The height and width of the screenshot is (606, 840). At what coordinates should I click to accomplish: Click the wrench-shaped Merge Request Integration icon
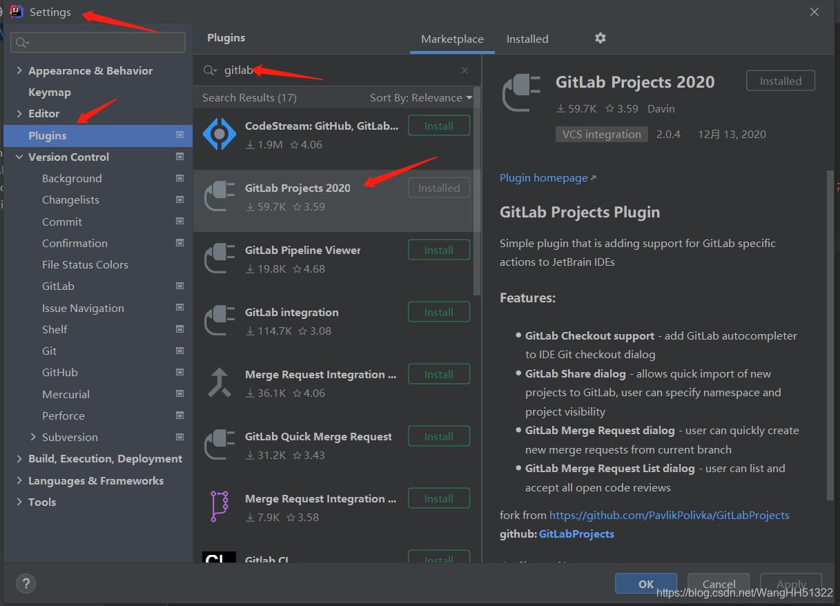219,382
